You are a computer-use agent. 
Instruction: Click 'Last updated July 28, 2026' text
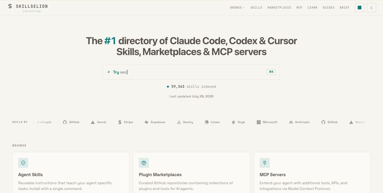[x=191, y=96]
